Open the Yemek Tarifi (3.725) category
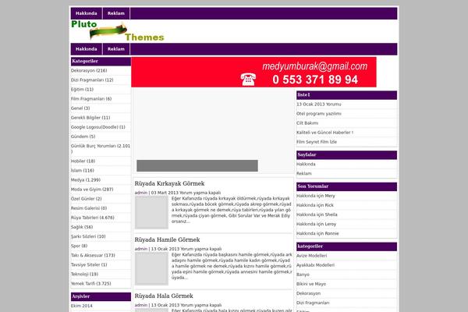 [91, 283]
